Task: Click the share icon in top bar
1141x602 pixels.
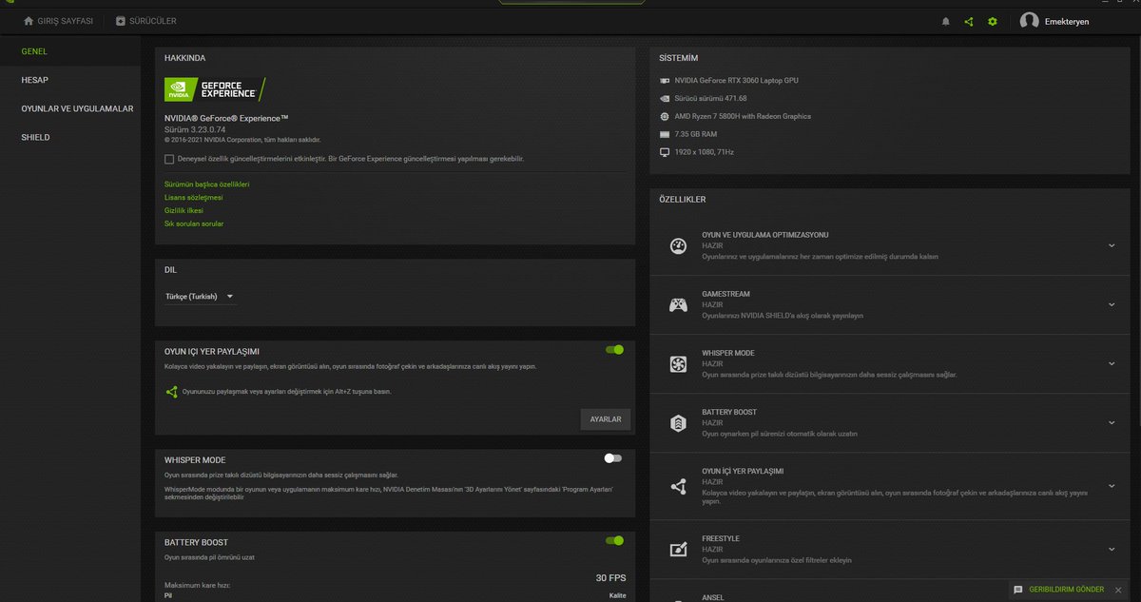Action: (x=969, y=21)
